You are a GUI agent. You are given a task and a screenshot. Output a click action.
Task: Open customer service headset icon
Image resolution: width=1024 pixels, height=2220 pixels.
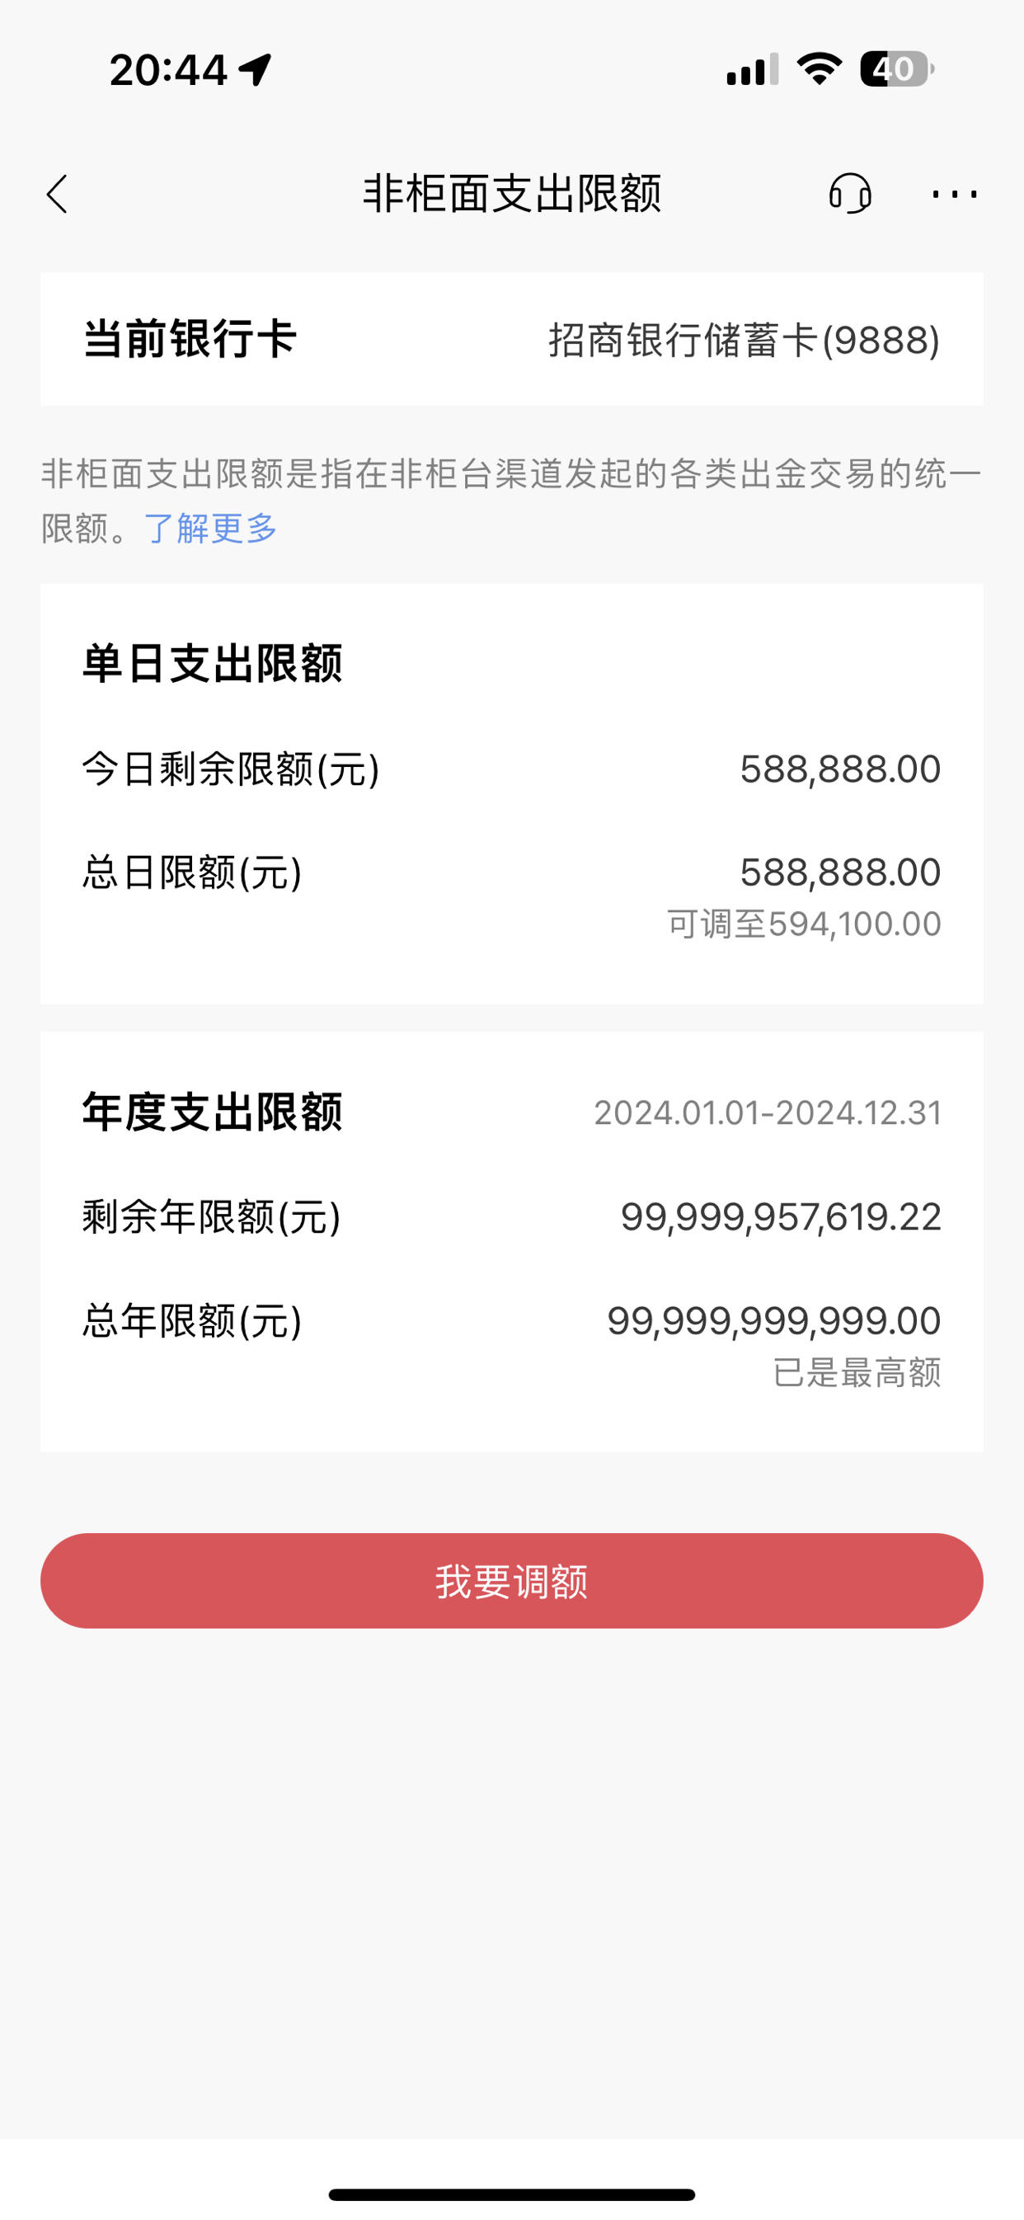[850, 193]
